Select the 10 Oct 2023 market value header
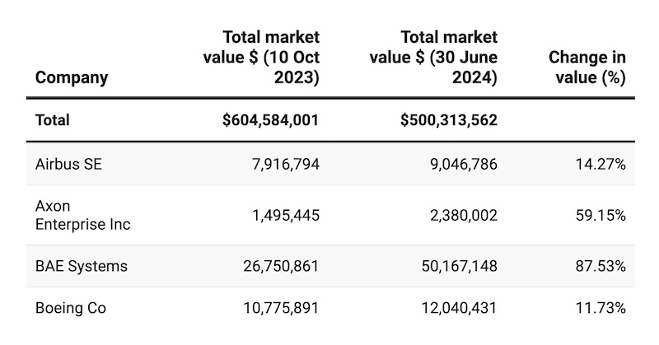Screen dimensions: 659x345 pos(262,58)
